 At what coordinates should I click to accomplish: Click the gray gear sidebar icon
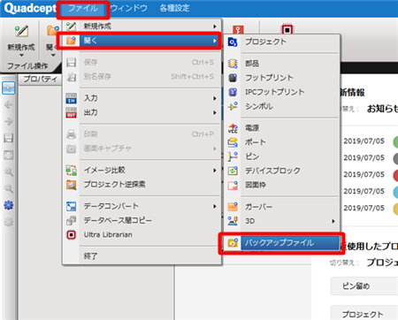8,221
